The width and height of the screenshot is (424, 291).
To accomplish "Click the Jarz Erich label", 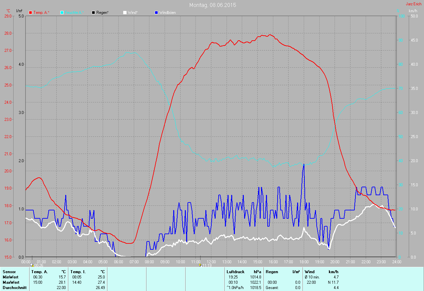I will 413,4.
